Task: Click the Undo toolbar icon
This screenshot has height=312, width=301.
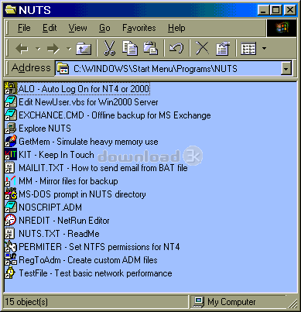Action: coord(176,48)
